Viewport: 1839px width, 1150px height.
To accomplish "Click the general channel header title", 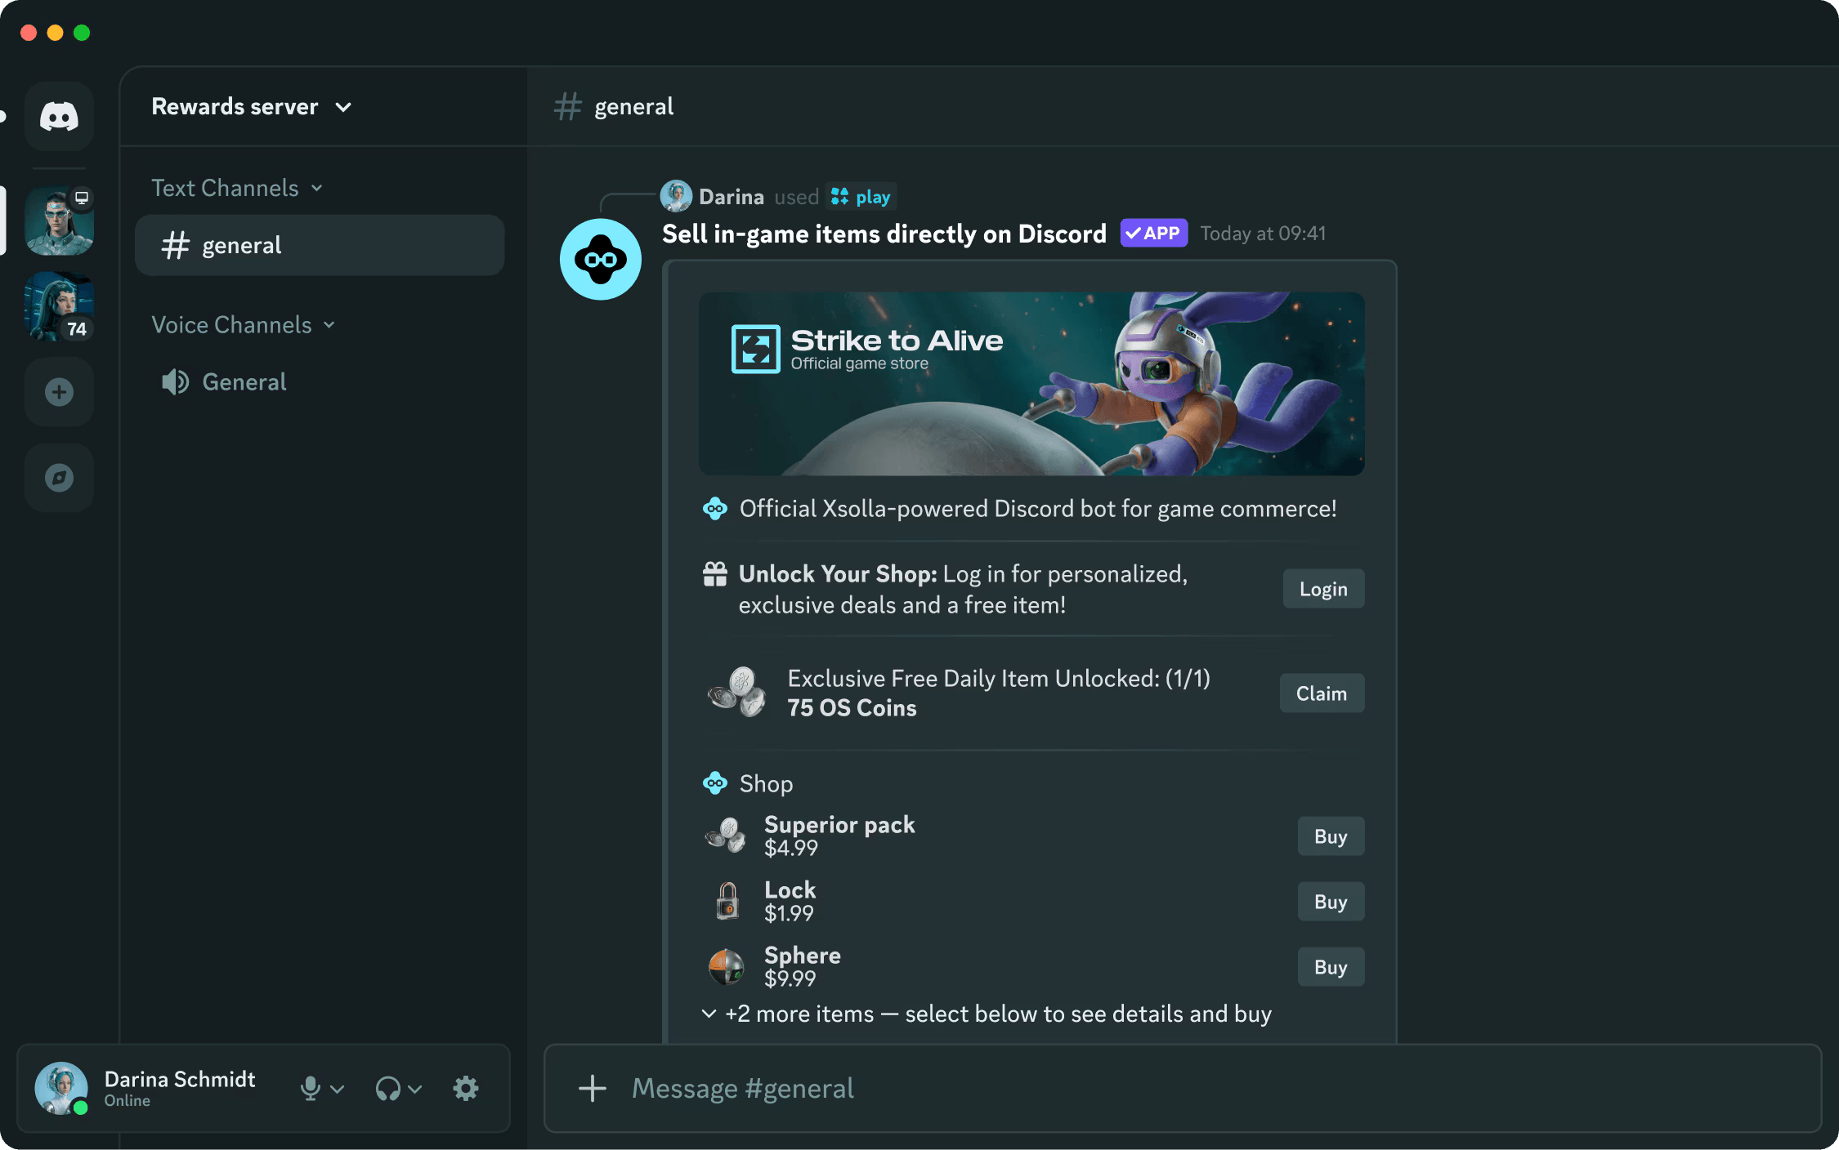I will (634, 106).
